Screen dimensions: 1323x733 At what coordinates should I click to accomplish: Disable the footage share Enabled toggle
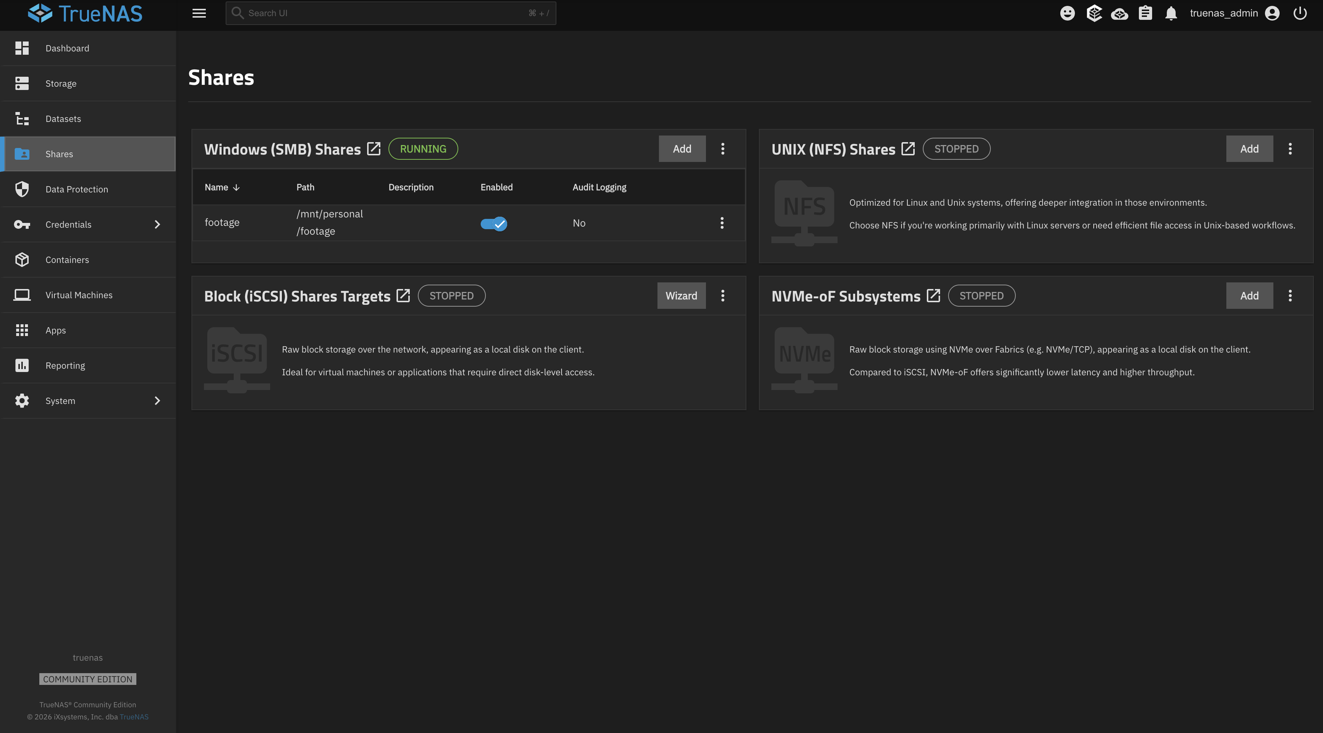click(x=494, y=223)
